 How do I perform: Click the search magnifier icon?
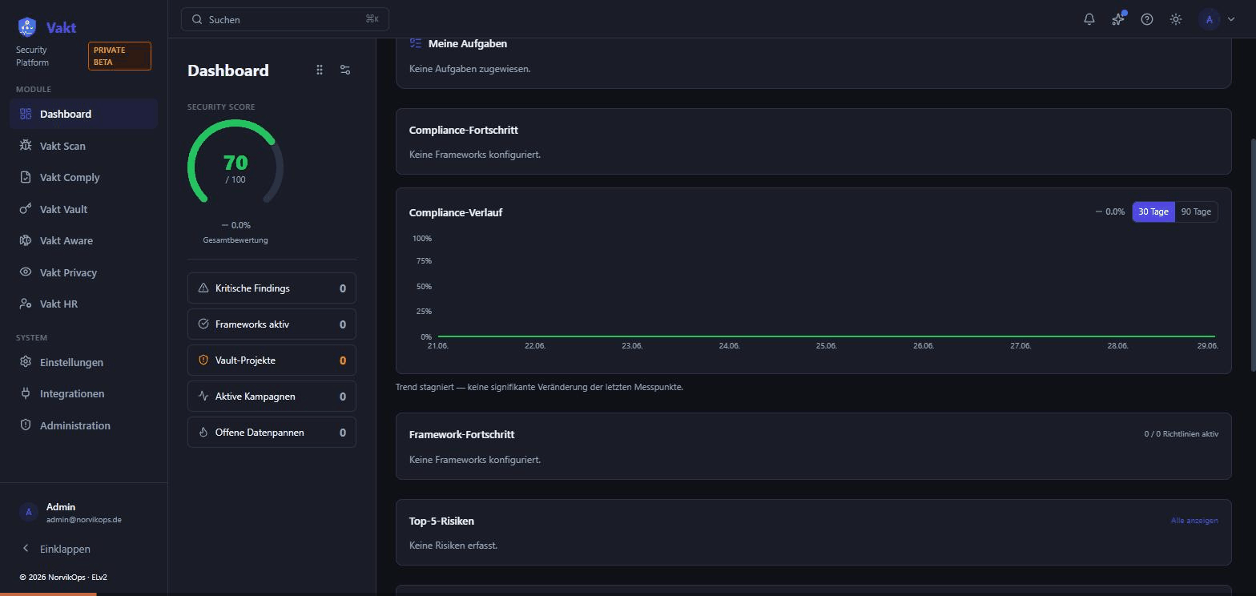pyautogui.click(x=197, y=19)
